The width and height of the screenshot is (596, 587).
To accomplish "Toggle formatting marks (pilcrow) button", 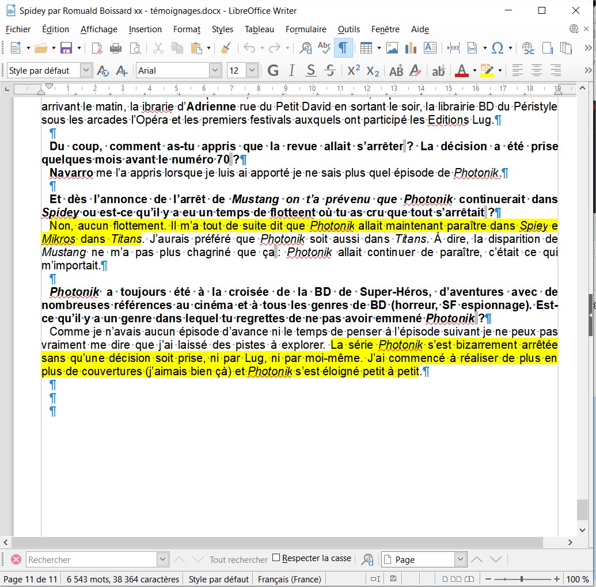I will [x=343, y=48].
